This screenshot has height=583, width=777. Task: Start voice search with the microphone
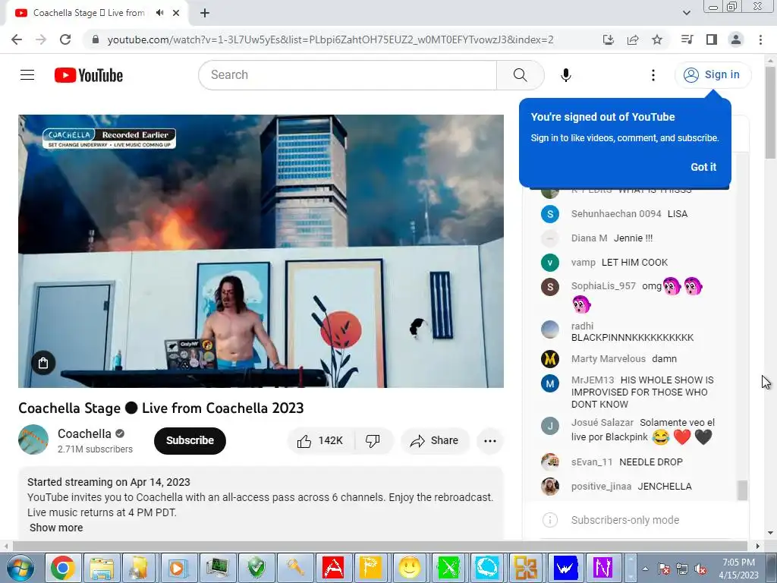(565, 75)
